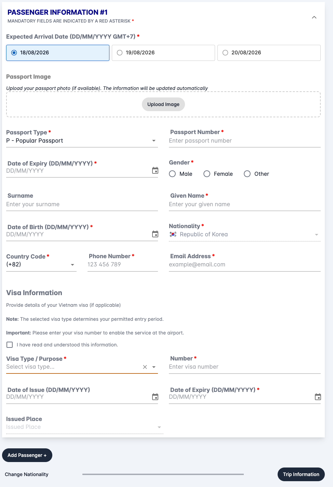The width and height of the screenshot is (333, 487).
Task: Go to Trip Information step
Action: click(x=301, y=474)
